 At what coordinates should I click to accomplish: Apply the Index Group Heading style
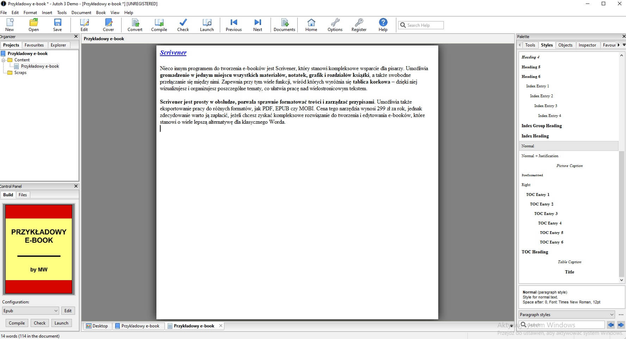[x=541, y=126]
